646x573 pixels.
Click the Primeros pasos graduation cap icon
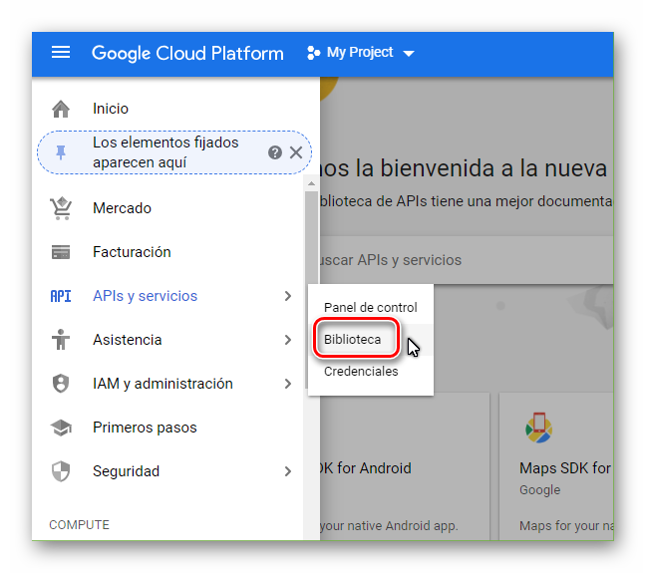point(61,428)
